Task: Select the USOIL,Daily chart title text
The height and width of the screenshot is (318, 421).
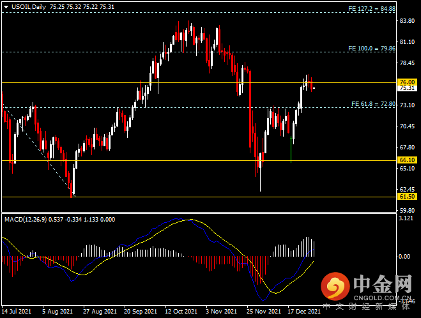Action: (29, 7)
